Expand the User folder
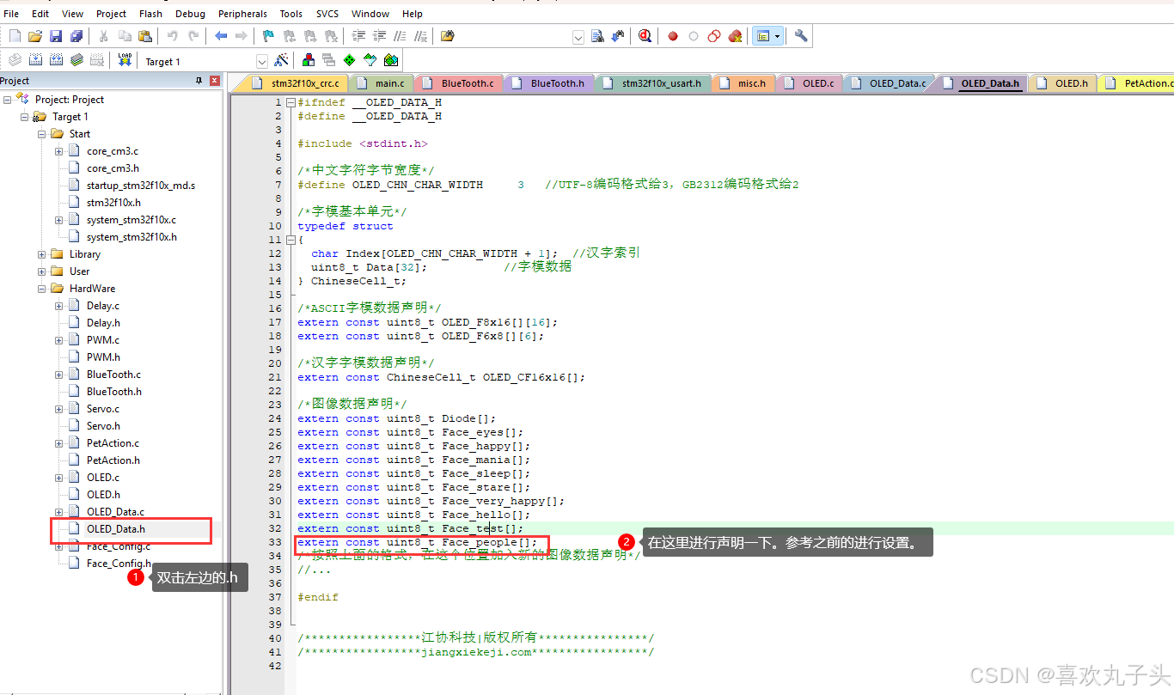Screen dimensions: 1174x695 tap(41, 271)
